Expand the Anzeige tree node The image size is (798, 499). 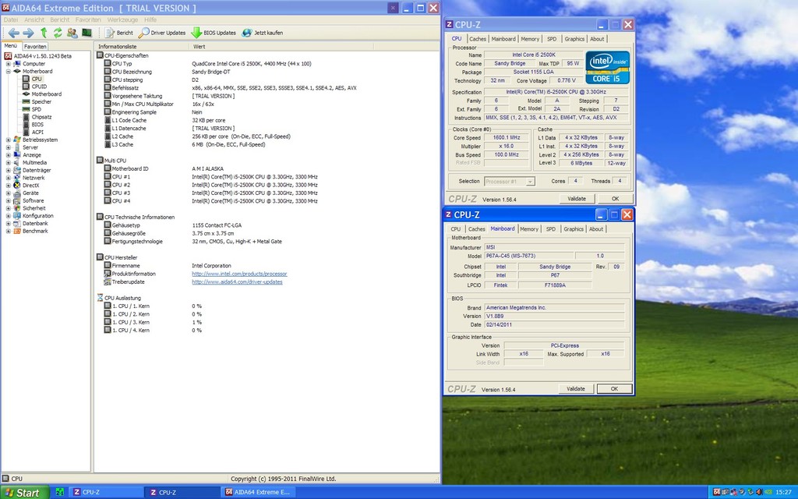tap(8, 155)
